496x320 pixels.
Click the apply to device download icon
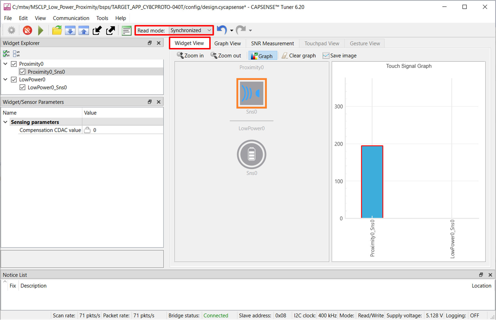(x=70, y=30)
